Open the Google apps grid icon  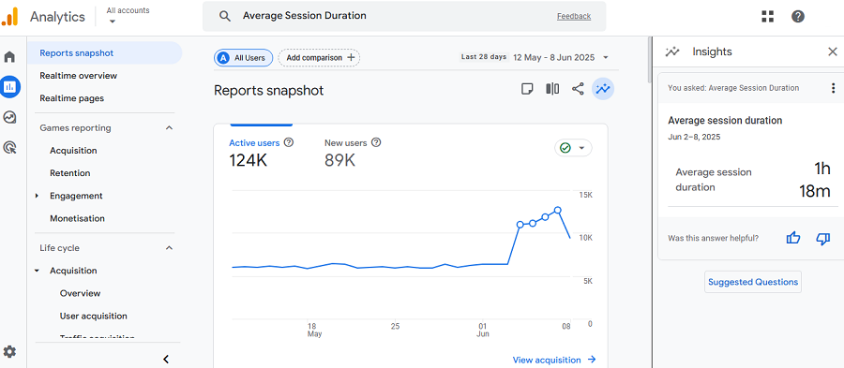coord(767,16)
